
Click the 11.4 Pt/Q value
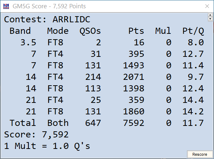pyautogui.click(x=193, y=65)
